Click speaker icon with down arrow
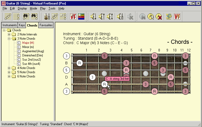Screen dimensions: 202x127 (x=94, y=17)
